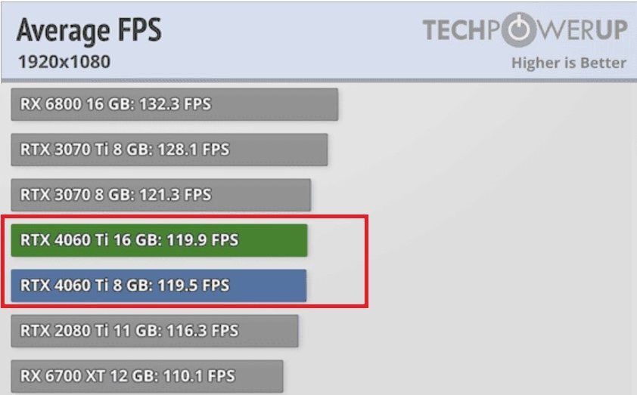Select the RTX 3070 Ti 8 GB bar

click(x=169, y=150)
